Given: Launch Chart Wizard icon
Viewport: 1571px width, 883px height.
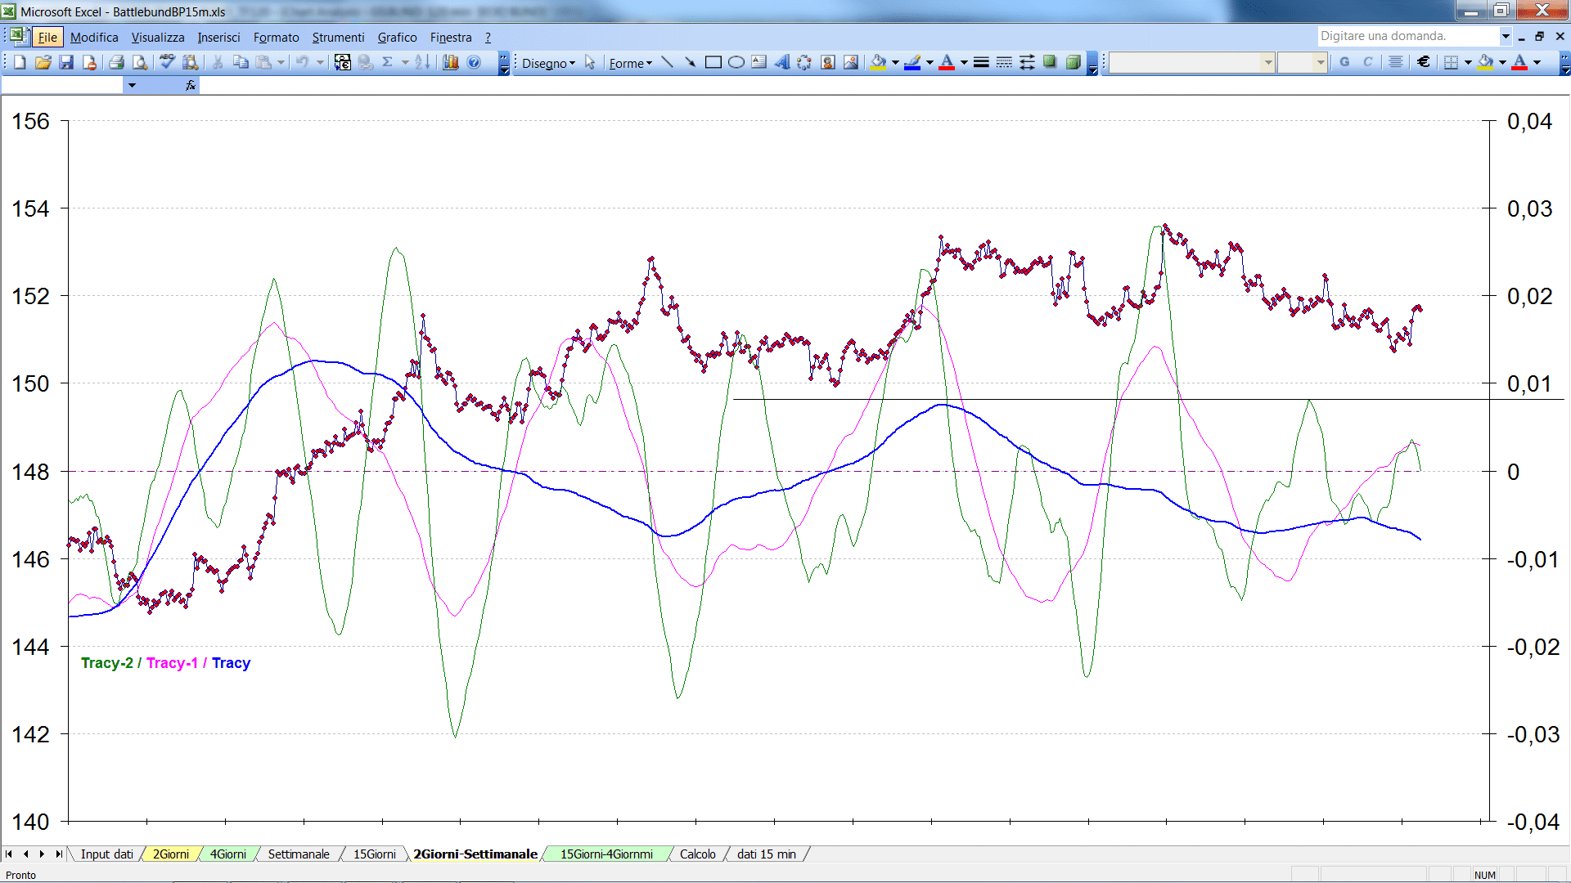Looking at the screenshot, I should (x=450, y=62).
